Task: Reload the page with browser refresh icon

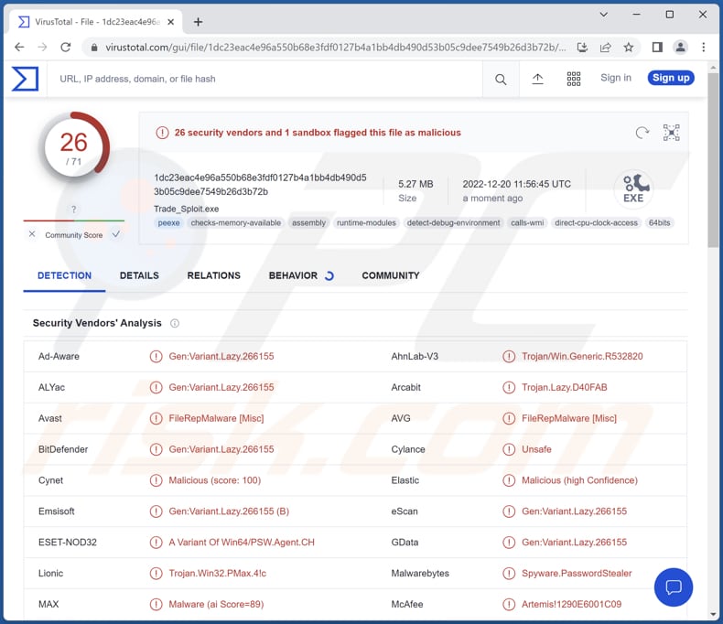Action: [x=66, y=47]
